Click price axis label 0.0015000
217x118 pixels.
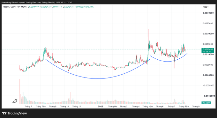coord(208,44)
